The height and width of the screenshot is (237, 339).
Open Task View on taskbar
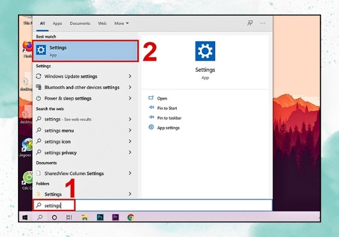point(69,217)
